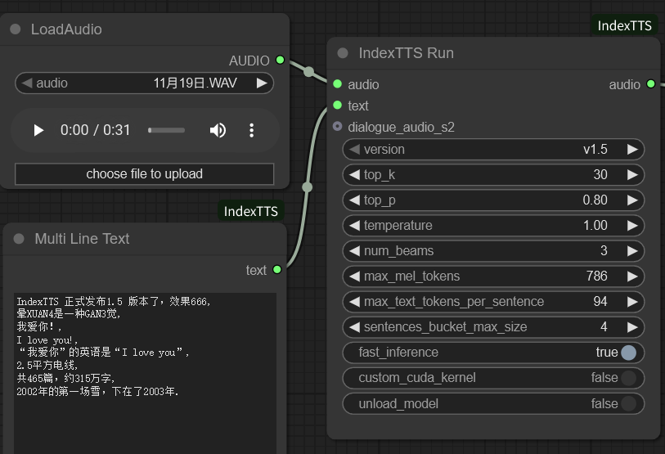Mute the audio player volume
Image resolution: width=665 pixels, height=454 pixels.
pos(218,130)
